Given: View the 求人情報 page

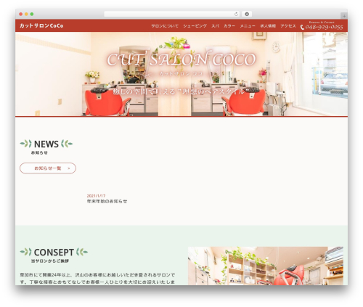Looking at the screenshot, I should (268, 26).
